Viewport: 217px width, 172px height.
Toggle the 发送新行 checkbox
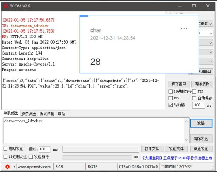[31, 157]
